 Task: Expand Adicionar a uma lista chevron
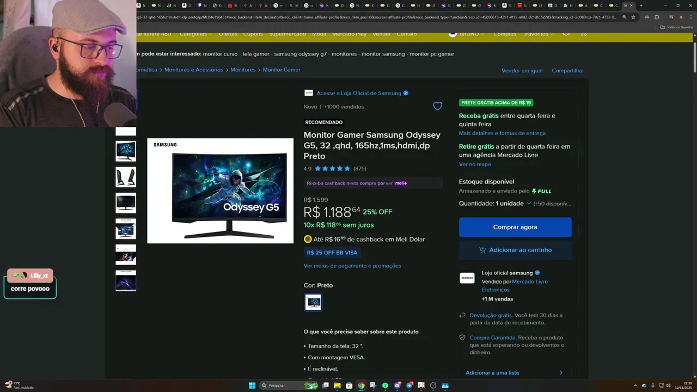[x=561, y=373]
